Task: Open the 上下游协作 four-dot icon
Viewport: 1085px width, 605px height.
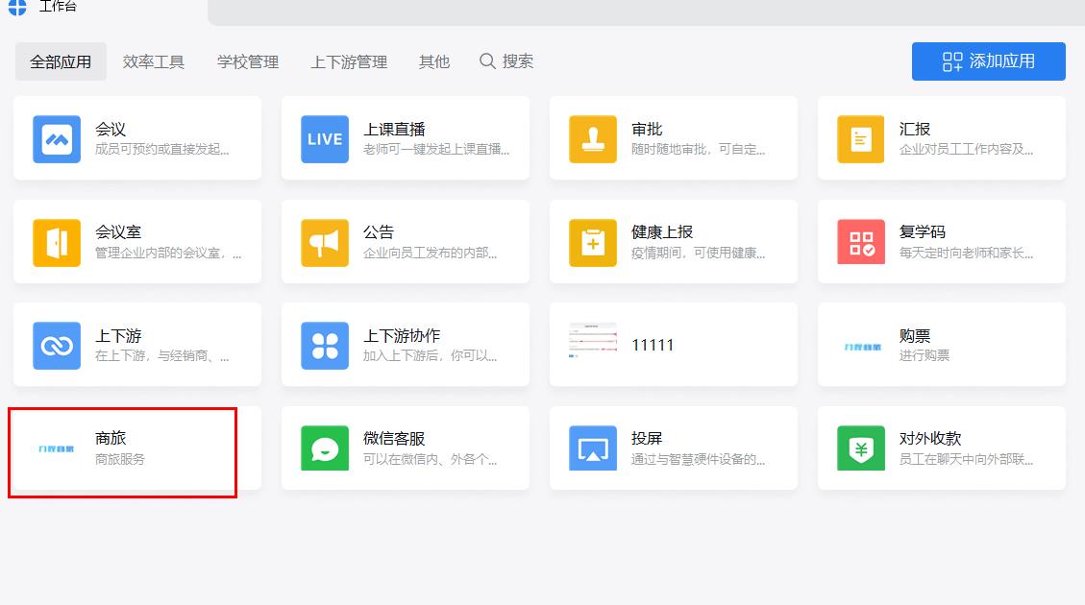Action: pos(325,346)
